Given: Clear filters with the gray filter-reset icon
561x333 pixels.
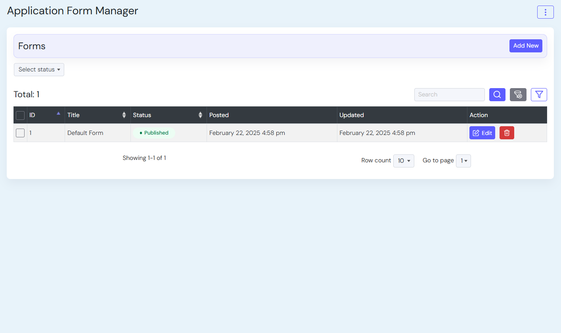Looking at the screenshot, I should click(518, 94).
